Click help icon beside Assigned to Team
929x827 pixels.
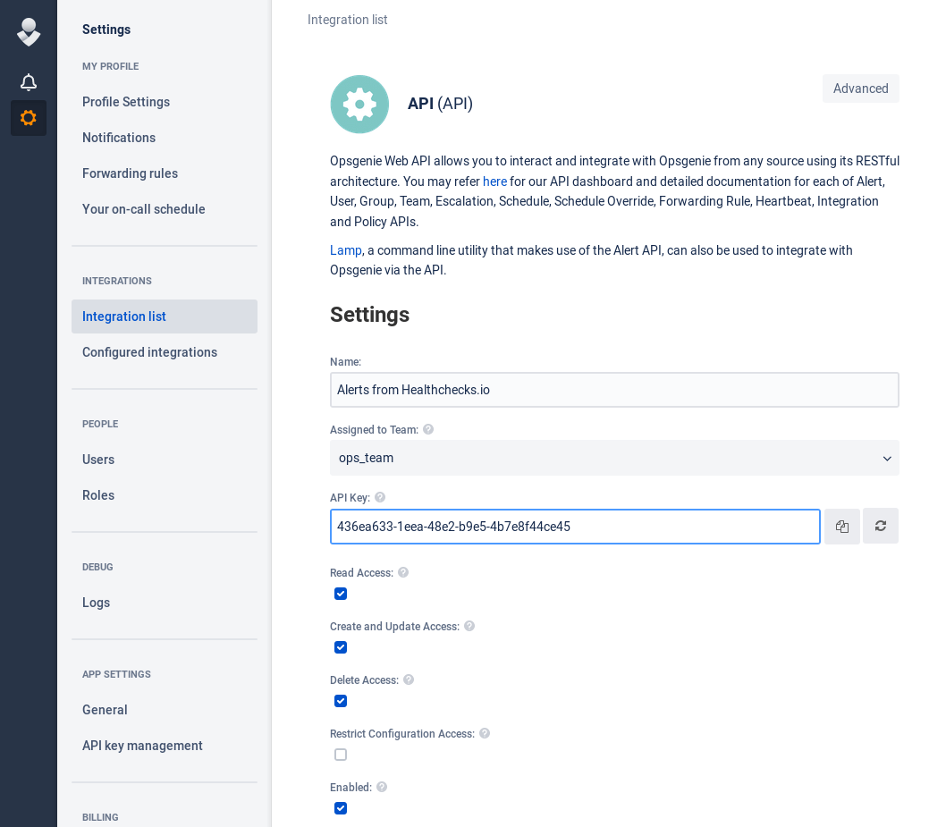[x=428, y=429]
